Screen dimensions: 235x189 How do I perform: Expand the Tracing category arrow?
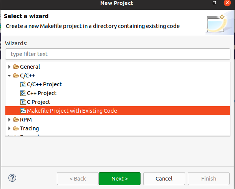(10, 128)
